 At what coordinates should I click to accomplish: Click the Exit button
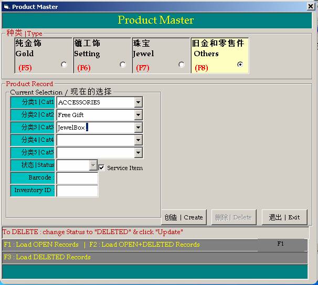coord(284,217)
